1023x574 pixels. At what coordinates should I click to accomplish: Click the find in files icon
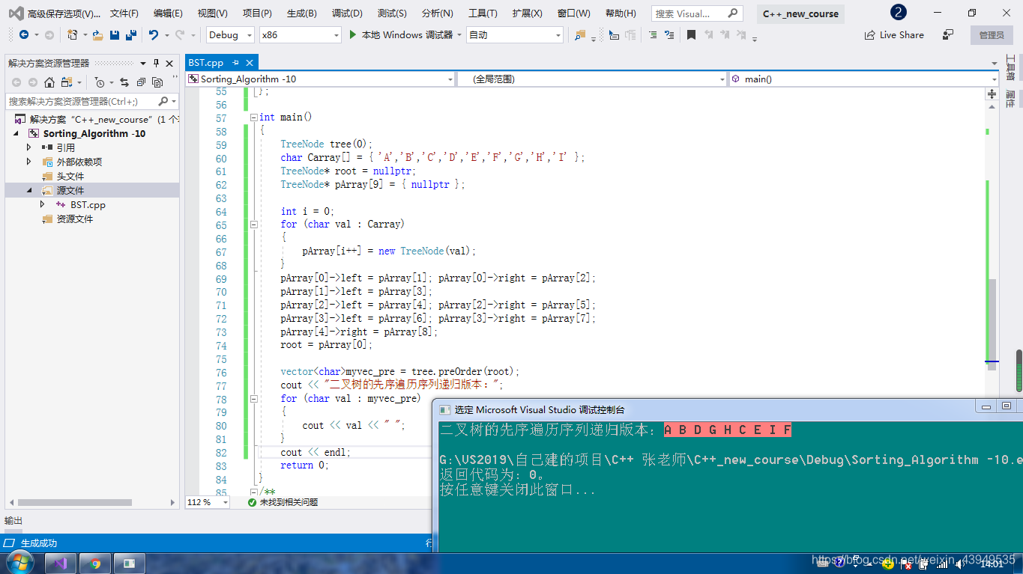coord(580,35)
